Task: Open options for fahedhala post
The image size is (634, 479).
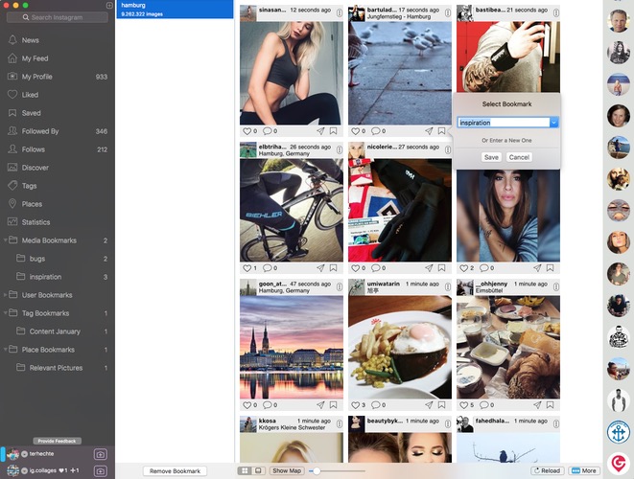Action: click(x=556, y=424)
